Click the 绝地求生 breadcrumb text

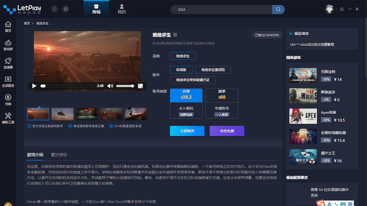42,23
